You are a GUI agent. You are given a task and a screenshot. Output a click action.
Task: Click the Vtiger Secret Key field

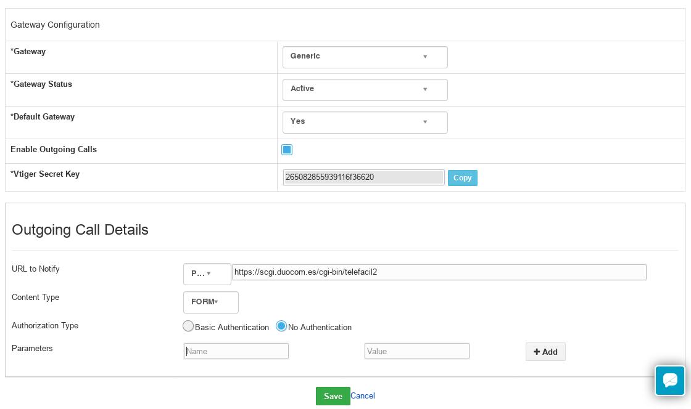pyautogui.click(x=363, y=177)
